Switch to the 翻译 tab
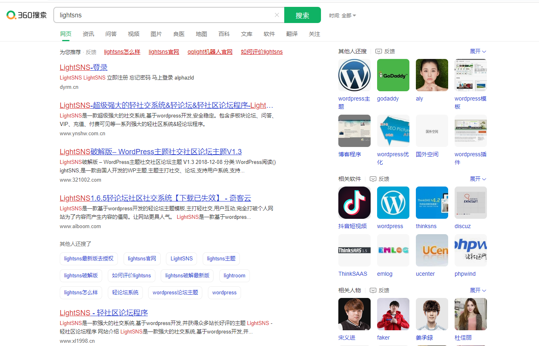 pos(292,34)
